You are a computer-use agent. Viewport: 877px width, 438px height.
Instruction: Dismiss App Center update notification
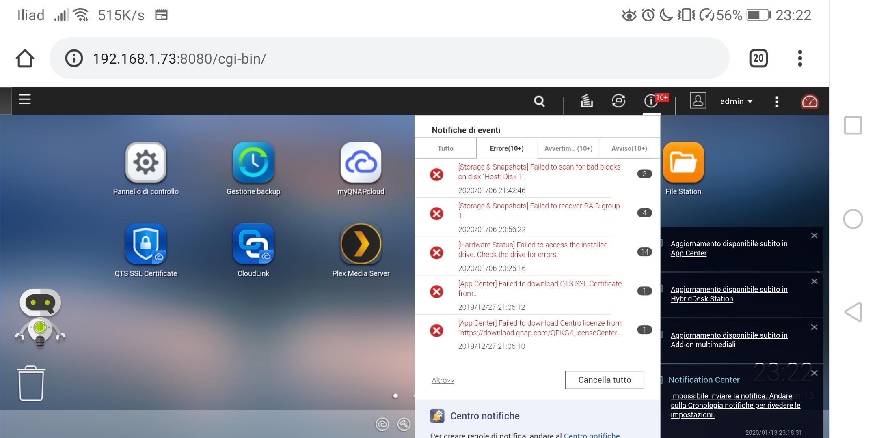(814, 236)
